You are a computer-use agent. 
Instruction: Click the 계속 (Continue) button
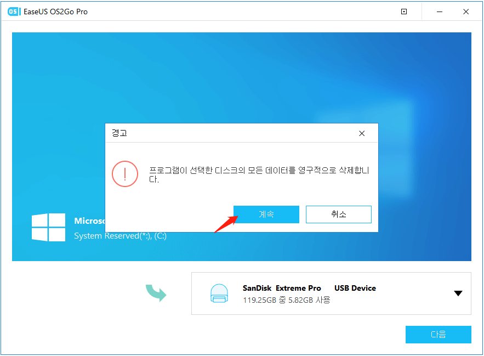266,214
